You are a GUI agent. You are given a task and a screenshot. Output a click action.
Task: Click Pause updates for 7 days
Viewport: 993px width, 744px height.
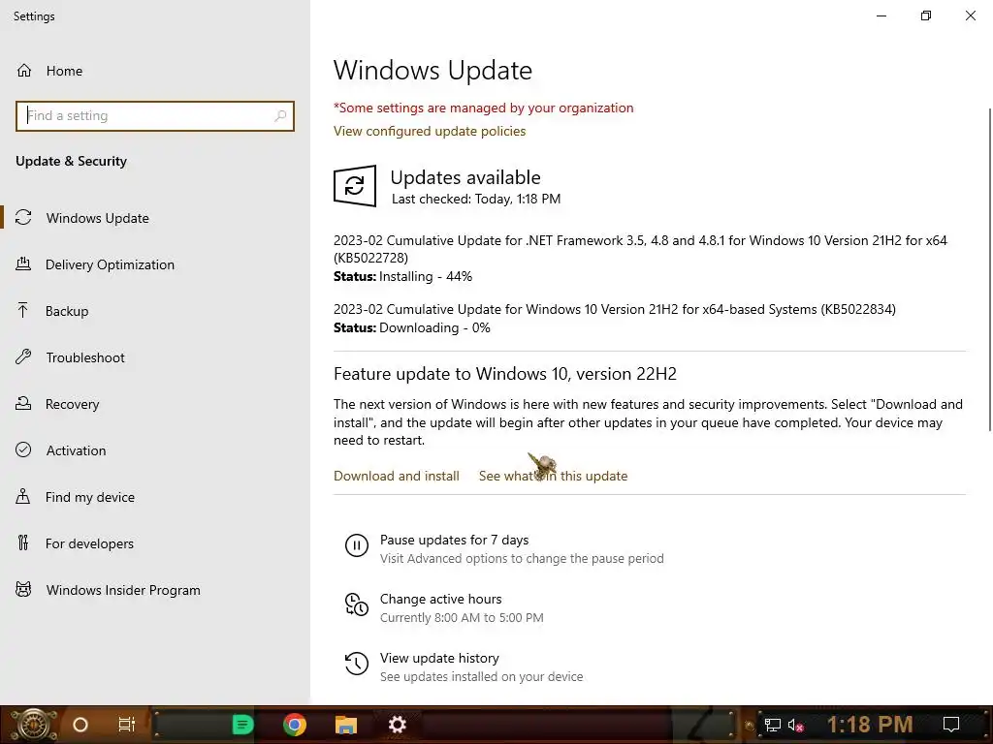point(454,540)
